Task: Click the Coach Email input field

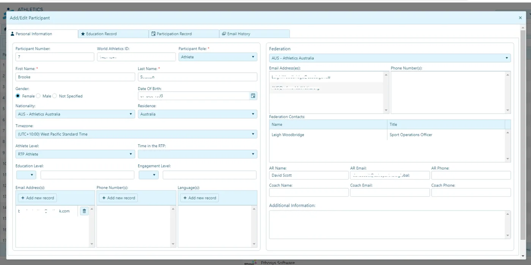Action: click(x=390, y=192)
